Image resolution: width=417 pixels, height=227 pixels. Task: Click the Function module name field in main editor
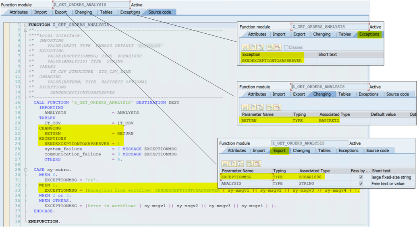point(91,5)
